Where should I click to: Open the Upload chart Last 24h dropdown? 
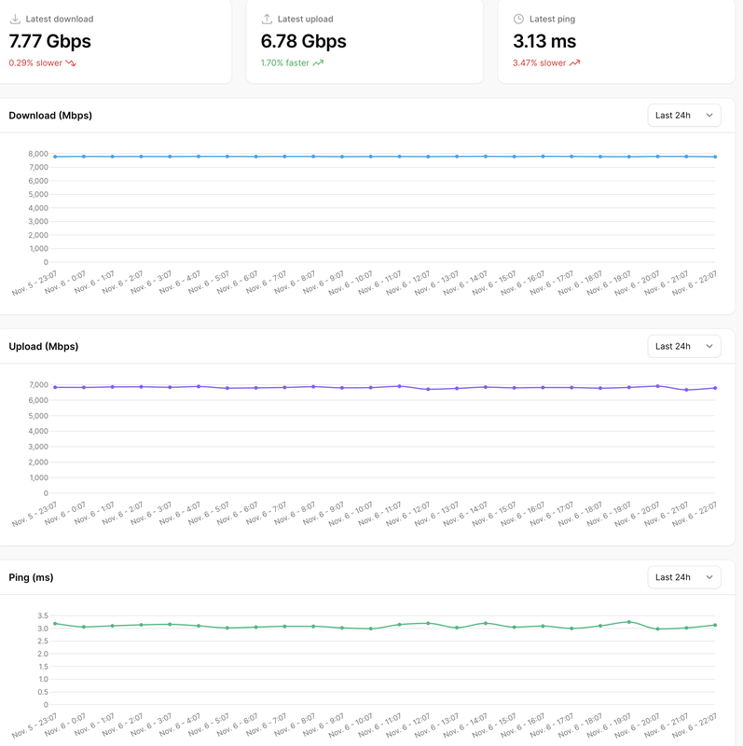(x=684, y=346)
